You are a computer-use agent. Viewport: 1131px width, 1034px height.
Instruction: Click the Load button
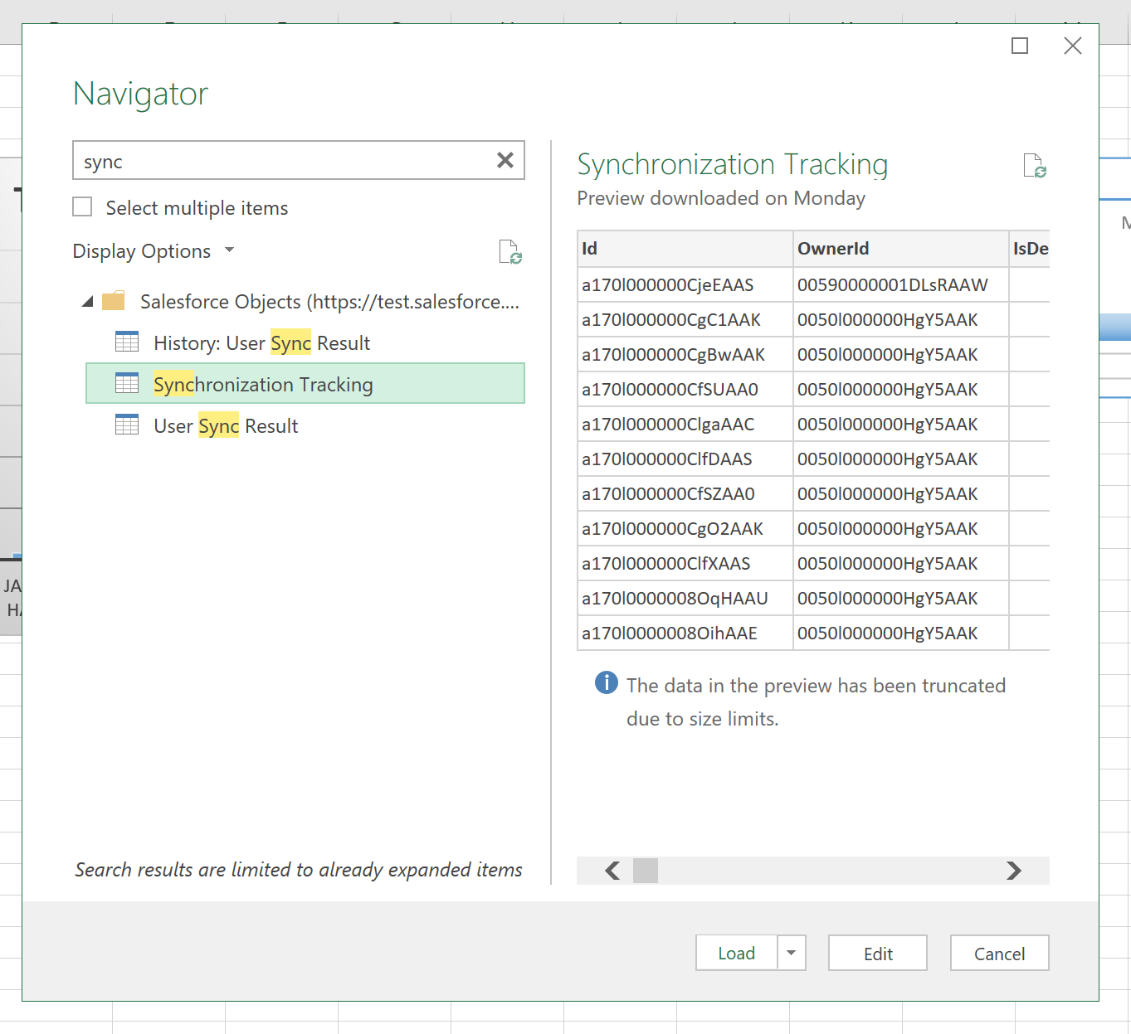[x=737, y=953]
